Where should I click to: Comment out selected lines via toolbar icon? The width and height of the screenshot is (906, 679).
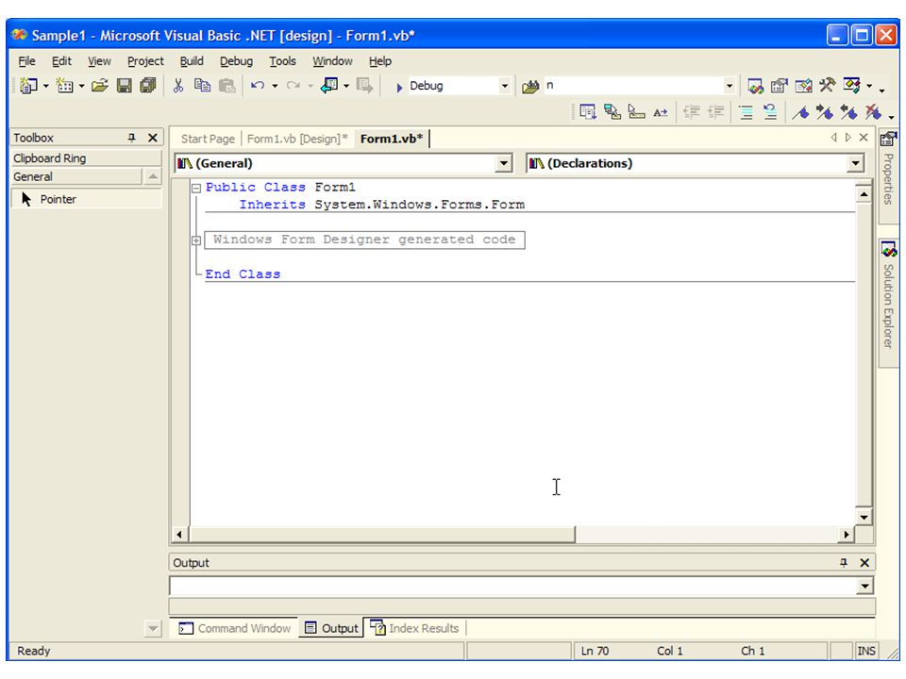[746, 112]
